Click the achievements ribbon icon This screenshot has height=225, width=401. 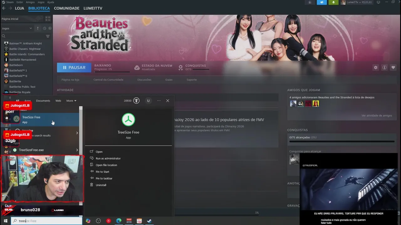point(180,67)
